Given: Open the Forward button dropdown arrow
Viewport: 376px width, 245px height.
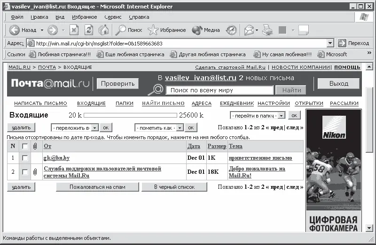Looking at the screenshot, I should point(63,30).
